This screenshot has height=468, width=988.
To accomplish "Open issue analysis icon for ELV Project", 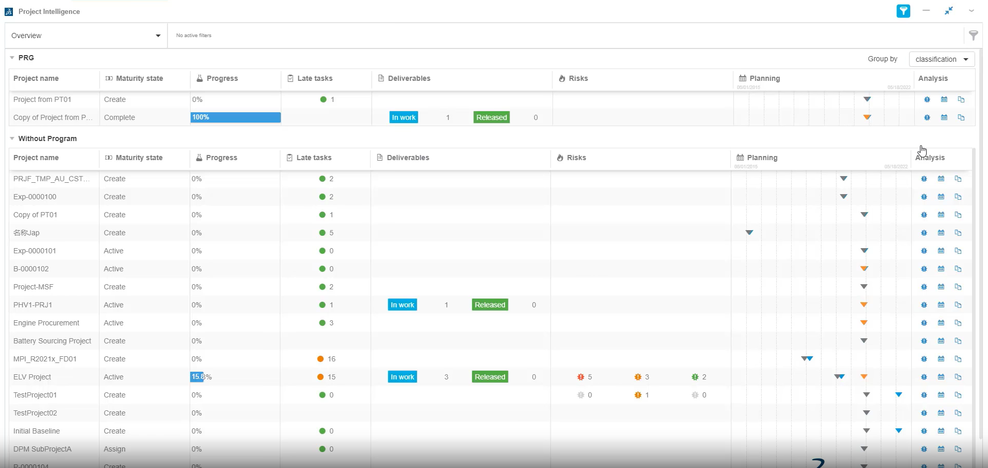I will (924, 377).
